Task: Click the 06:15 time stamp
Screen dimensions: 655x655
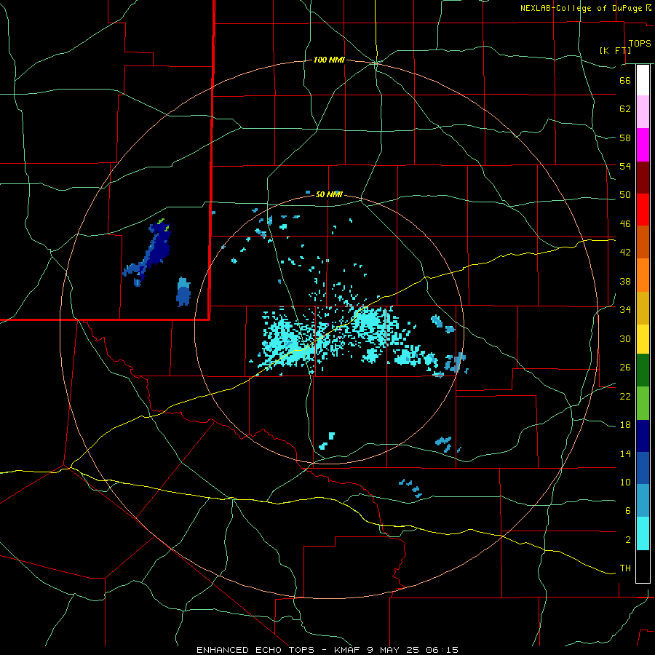Action: [442, 650]
